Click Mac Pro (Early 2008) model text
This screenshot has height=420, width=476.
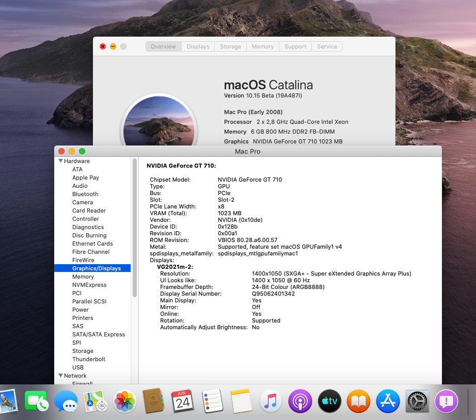click(253, 112)
